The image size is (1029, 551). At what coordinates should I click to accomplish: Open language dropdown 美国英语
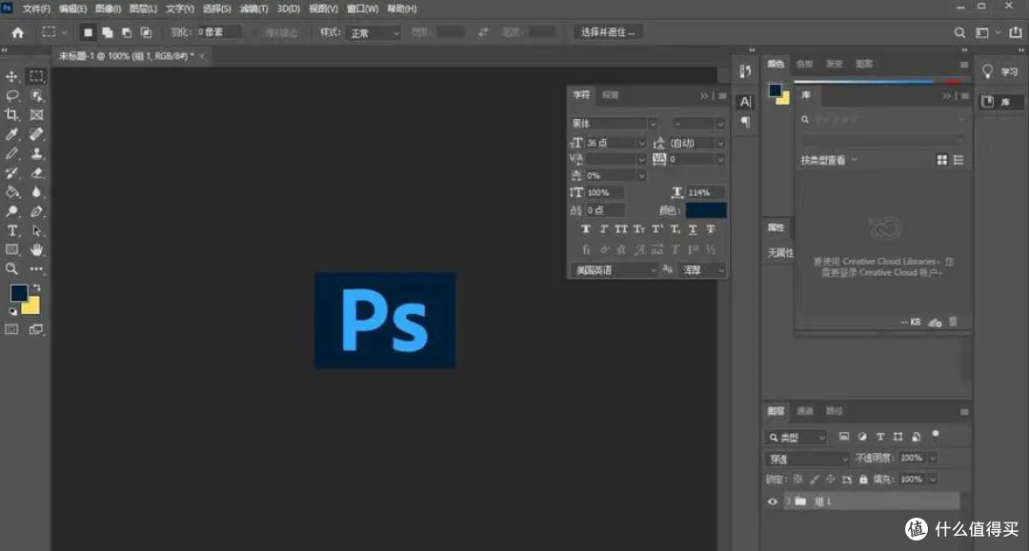point(614,270)
